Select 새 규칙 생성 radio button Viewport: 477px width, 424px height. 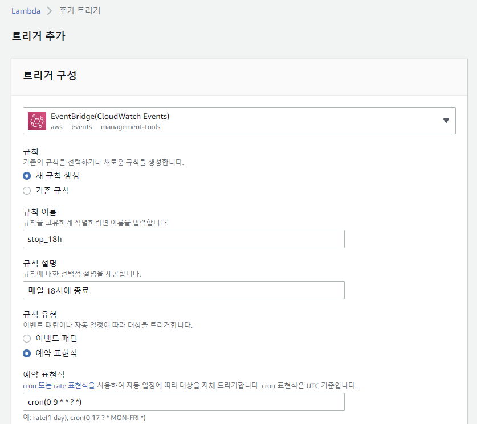pyautogui.click(x=27, y=176)
